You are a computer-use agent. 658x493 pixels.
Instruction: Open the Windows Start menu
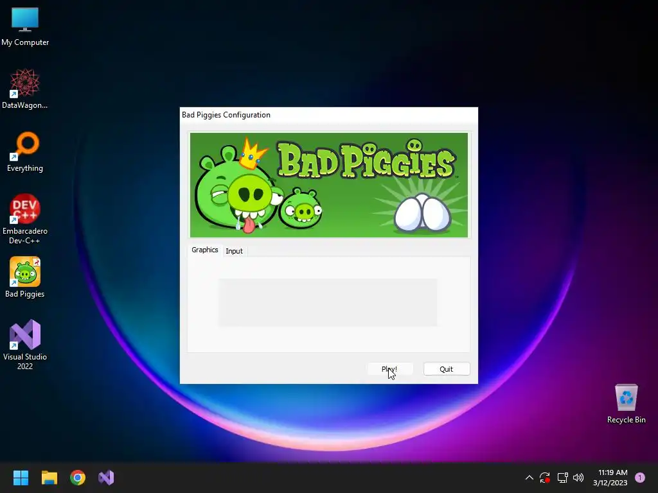click(x=21, y=478)
